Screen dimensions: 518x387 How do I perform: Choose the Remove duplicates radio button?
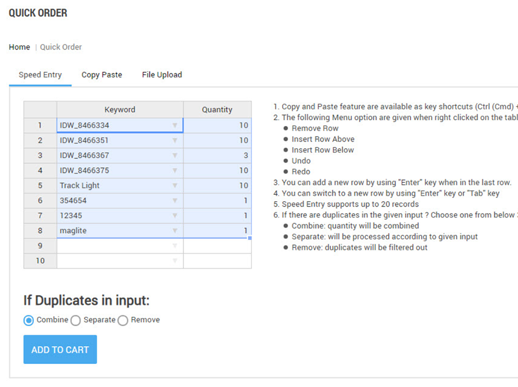(123, 320)
